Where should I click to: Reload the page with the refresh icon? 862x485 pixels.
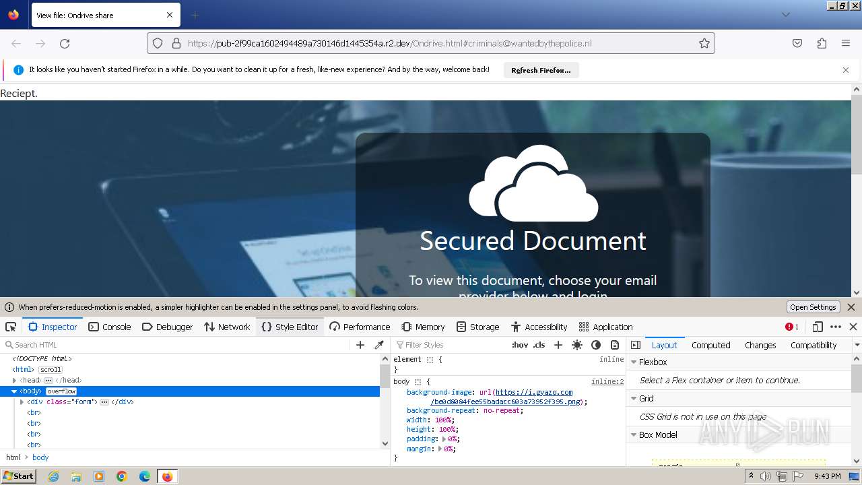(x=65, y=43)
